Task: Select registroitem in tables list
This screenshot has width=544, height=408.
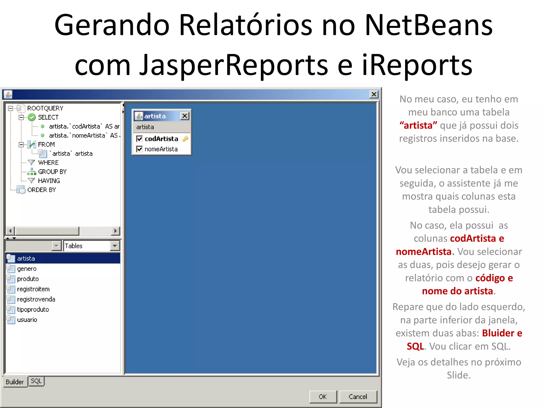Action: click(x=63, y=289)
